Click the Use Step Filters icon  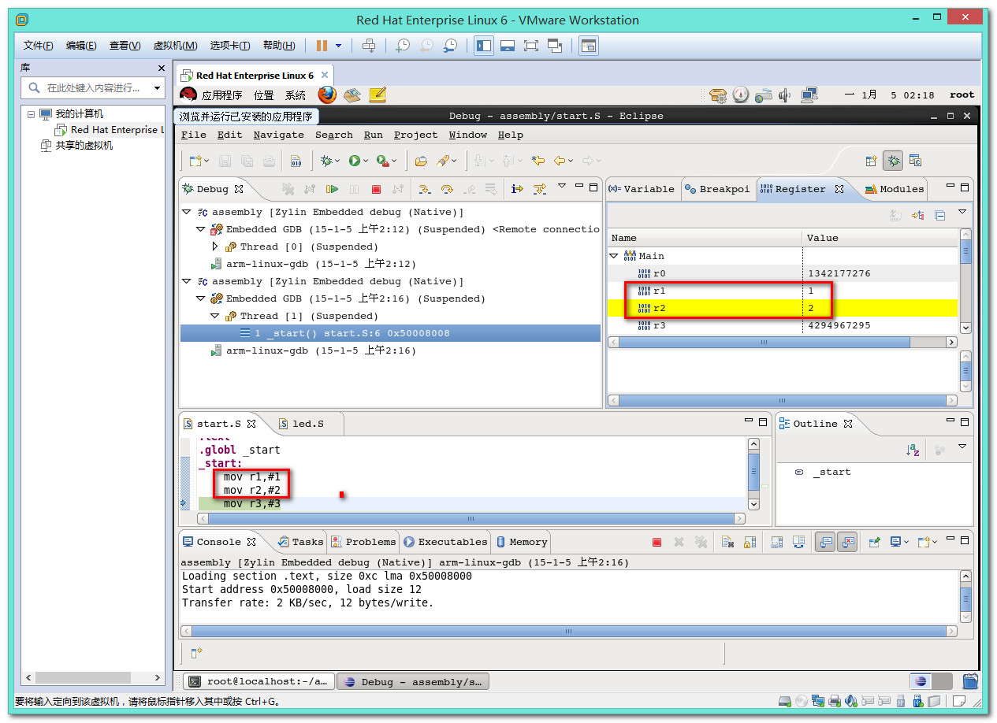coord(540,189)
